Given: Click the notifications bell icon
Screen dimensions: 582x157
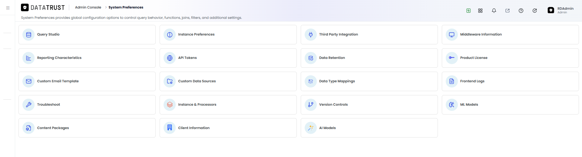Looking at the screenshot, I should [x=494, y=11].
